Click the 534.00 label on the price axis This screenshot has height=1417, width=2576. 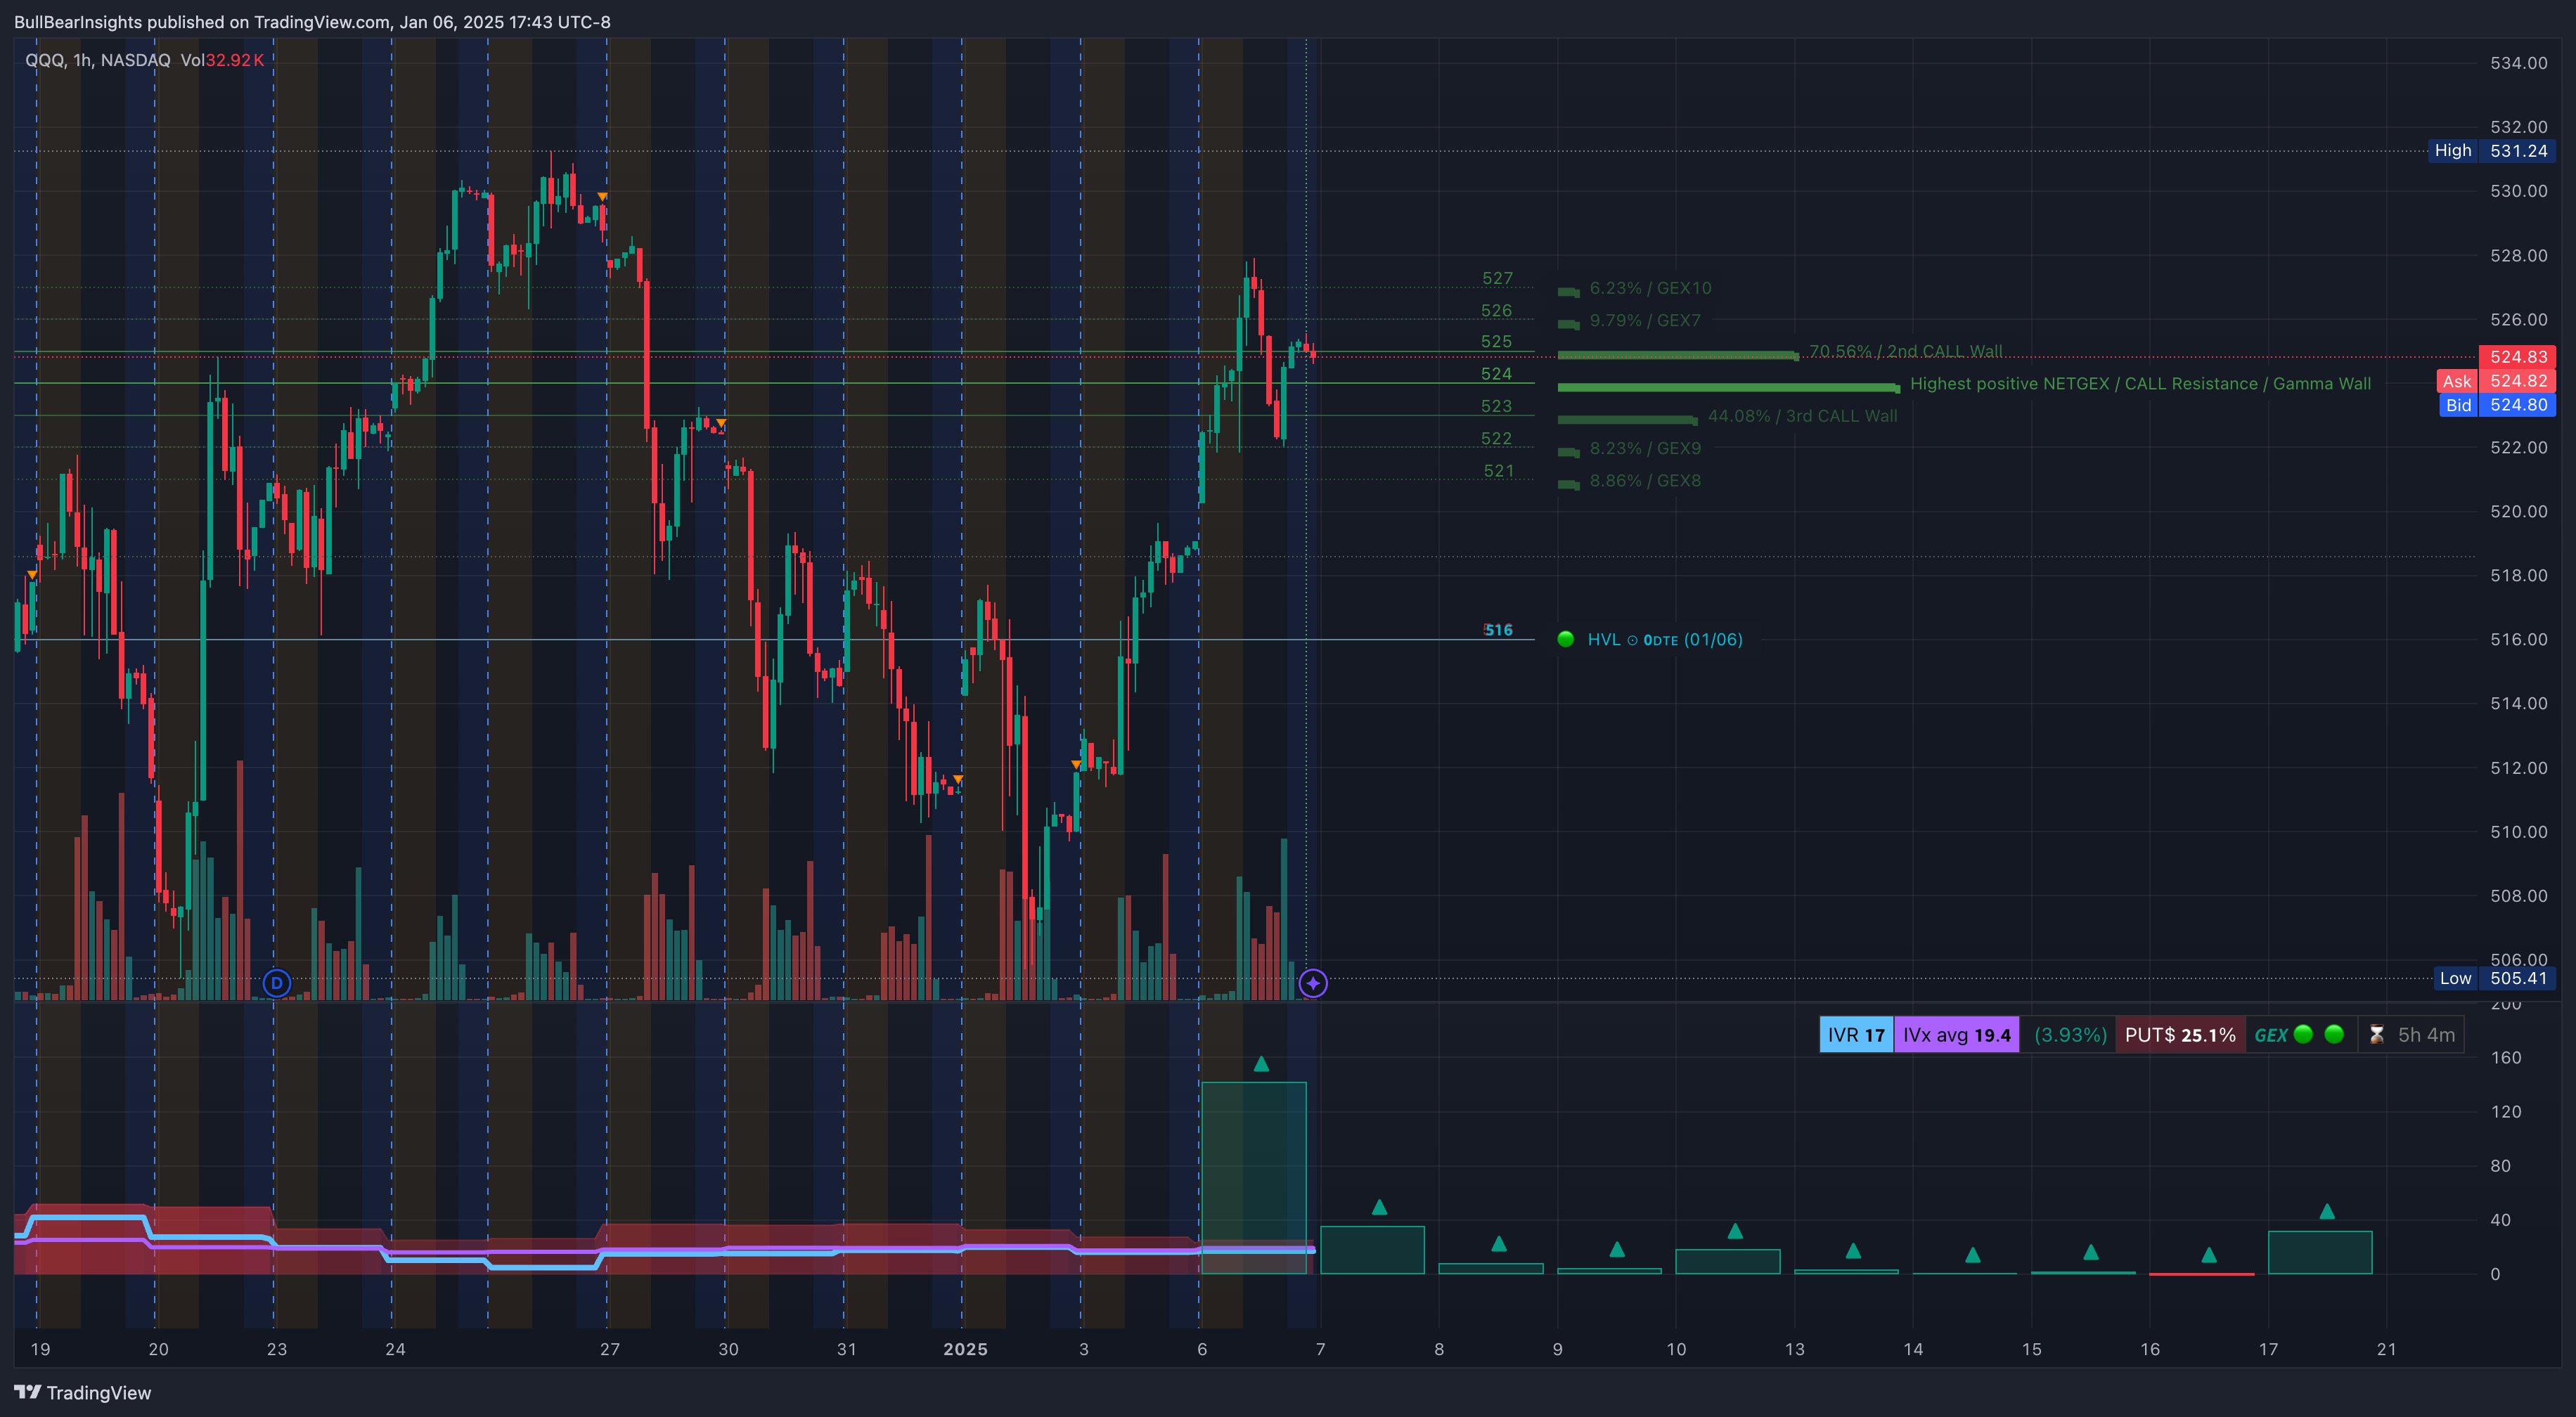pos(2518,63)
